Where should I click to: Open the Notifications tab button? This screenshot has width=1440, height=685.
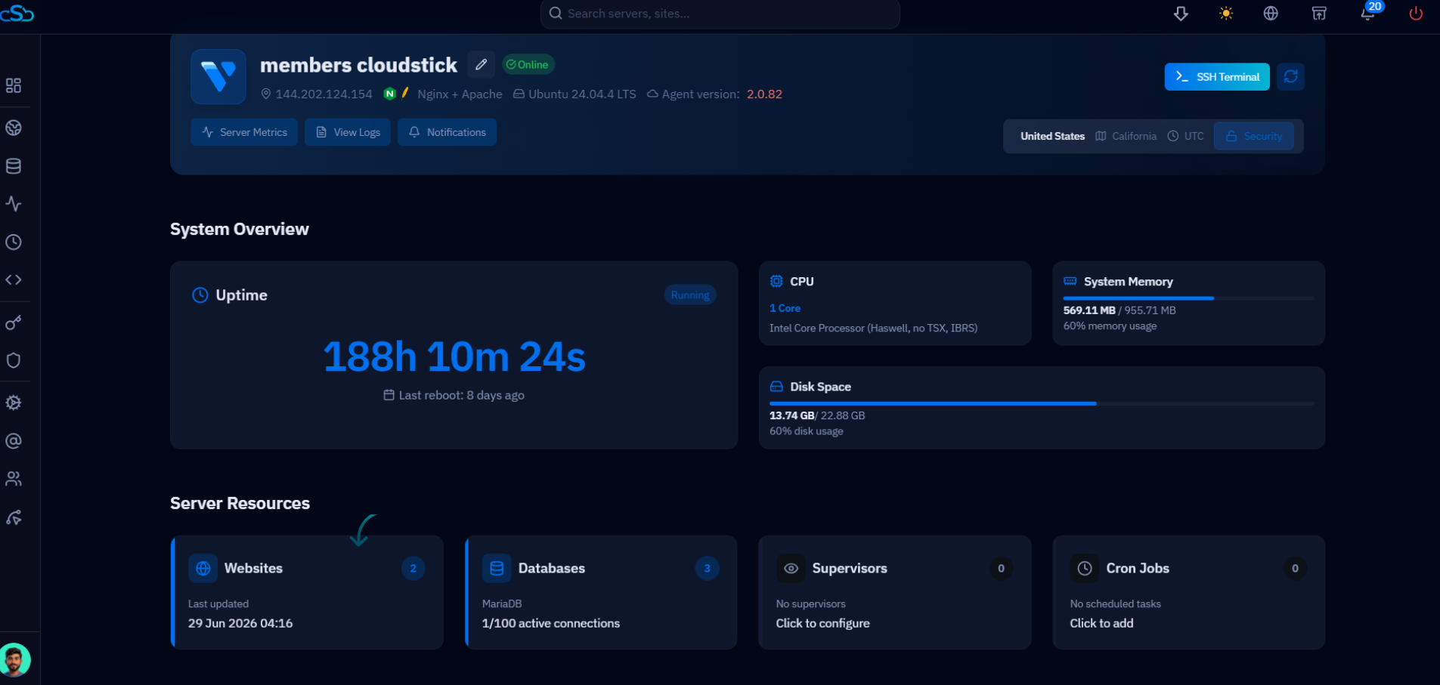pos(447,132)
